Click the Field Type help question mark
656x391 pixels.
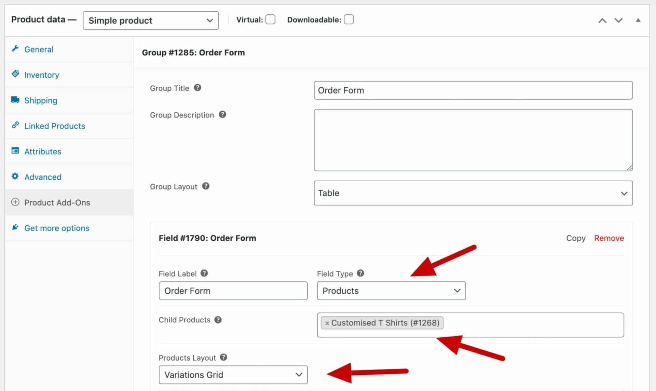point(360,273)
